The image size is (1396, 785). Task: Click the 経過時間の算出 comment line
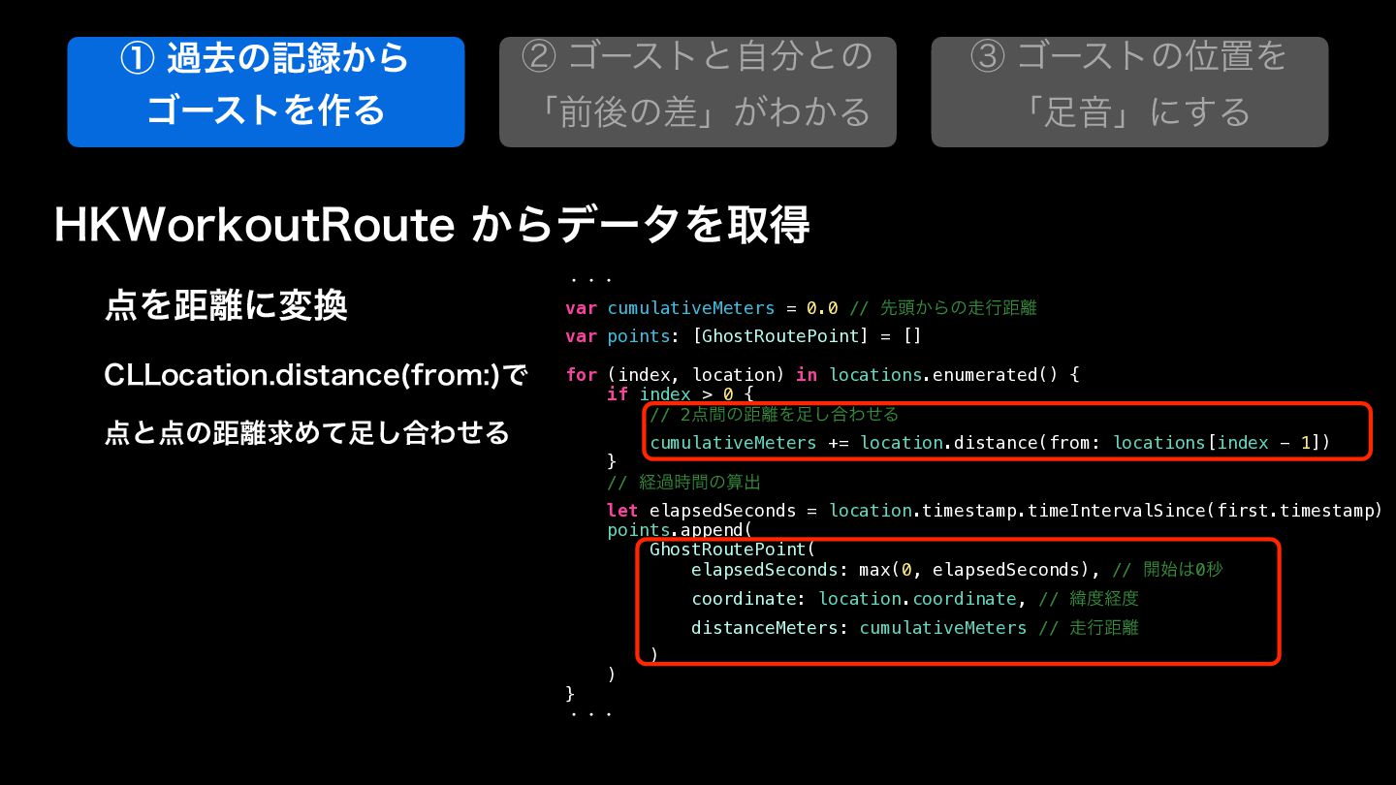click(684, 482)
